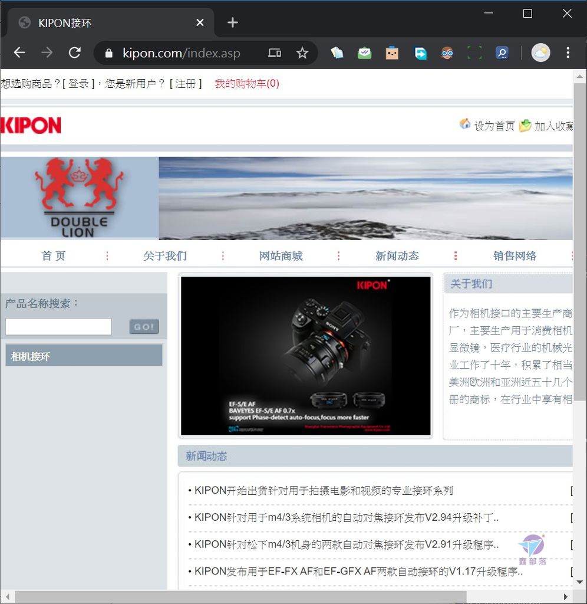Click the 注册 register link
This screenshot has height=604, width=587.
[x=186, y=84]
